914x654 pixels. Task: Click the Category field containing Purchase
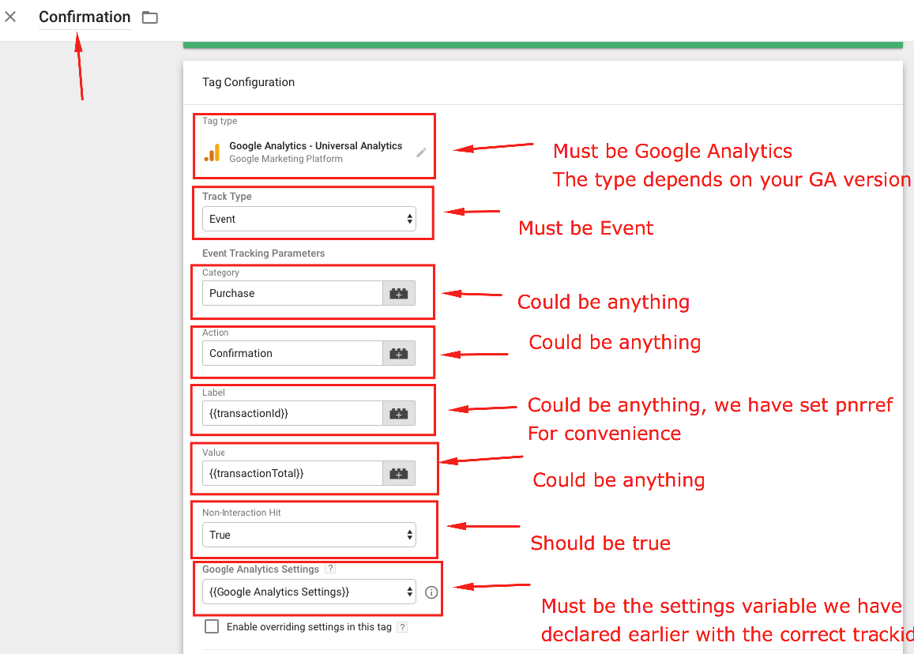point(292,293)
